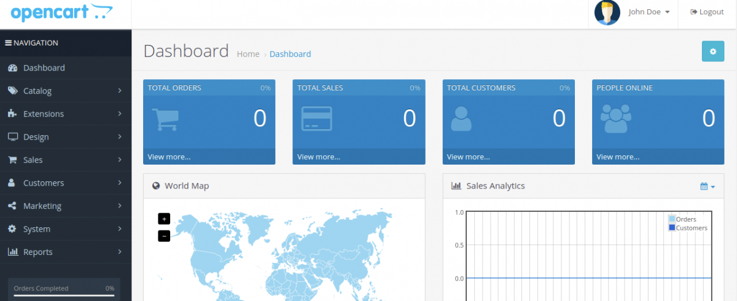The image size is (737, 301).
Task: Click the Orders legend color swatch
Action: tap(672, 219)
